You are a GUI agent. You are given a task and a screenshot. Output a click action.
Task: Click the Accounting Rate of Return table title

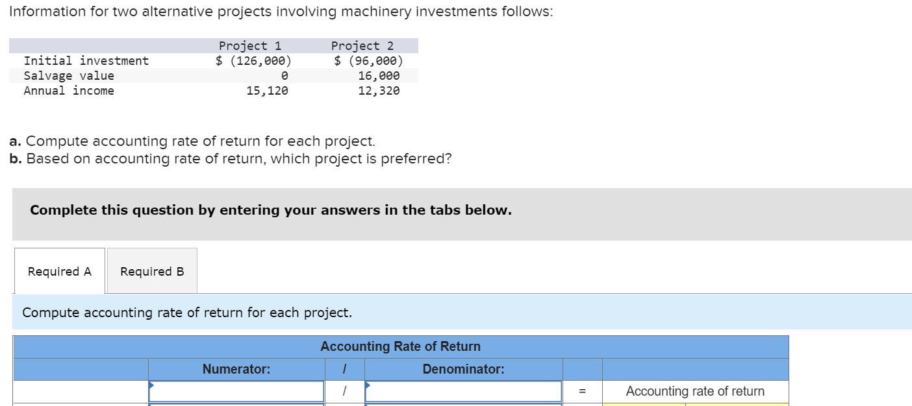click(401, 346)
